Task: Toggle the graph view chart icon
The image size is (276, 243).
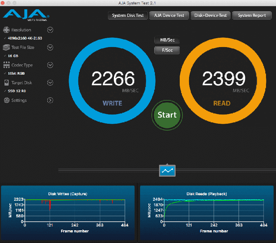Action: tap(167, 170)
